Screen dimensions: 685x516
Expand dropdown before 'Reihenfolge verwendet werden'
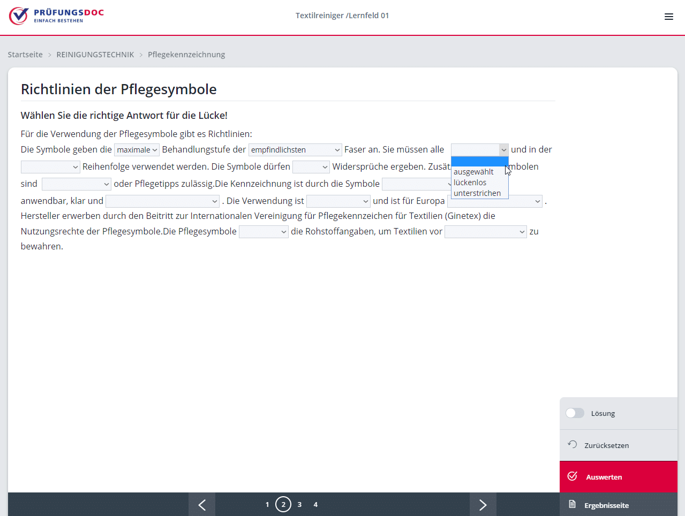[x=50, y=167]
